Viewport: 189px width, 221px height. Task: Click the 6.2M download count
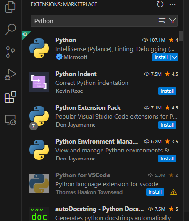pos(153,141)
